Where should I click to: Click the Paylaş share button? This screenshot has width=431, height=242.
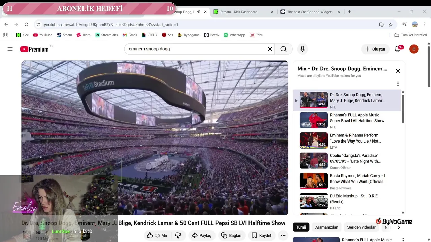201,235
